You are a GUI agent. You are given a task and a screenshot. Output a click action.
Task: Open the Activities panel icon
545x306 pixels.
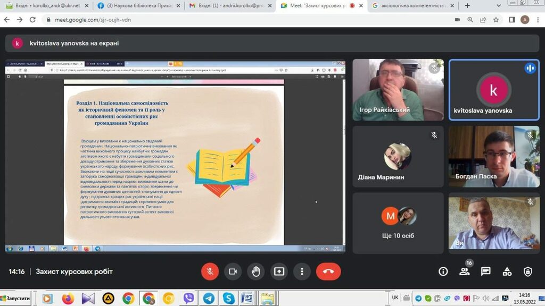[507, 271]
